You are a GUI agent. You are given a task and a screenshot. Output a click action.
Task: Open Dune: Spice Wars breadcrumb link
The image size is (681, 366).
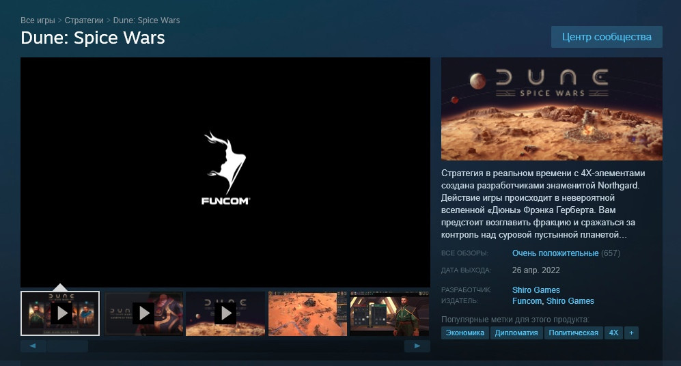146,20
